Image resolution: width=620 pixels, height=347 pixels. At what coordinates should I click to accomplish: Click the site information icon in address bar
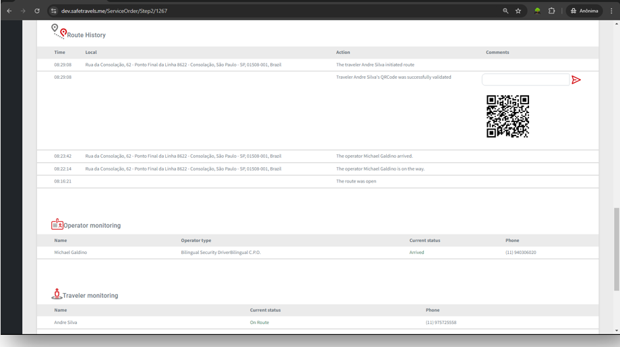click(54, 11)
